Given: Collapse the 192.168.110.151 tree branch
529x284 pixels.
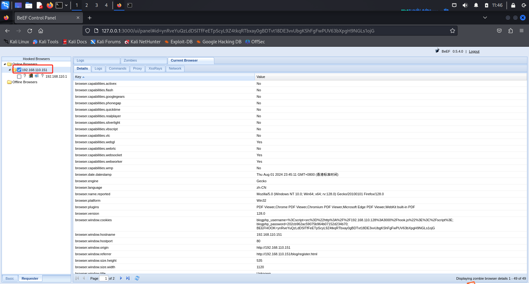Looking at the screenshot, I should tap(10, 70).
